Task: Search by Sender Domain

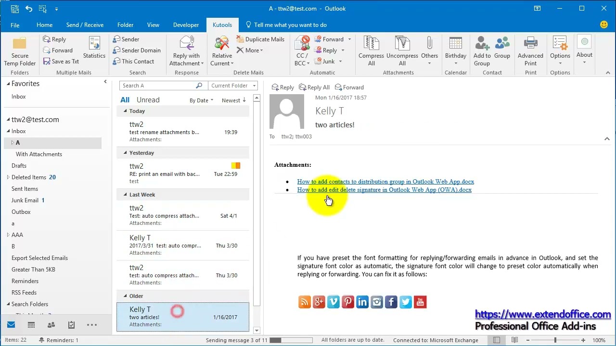Action: coord(137,50)
